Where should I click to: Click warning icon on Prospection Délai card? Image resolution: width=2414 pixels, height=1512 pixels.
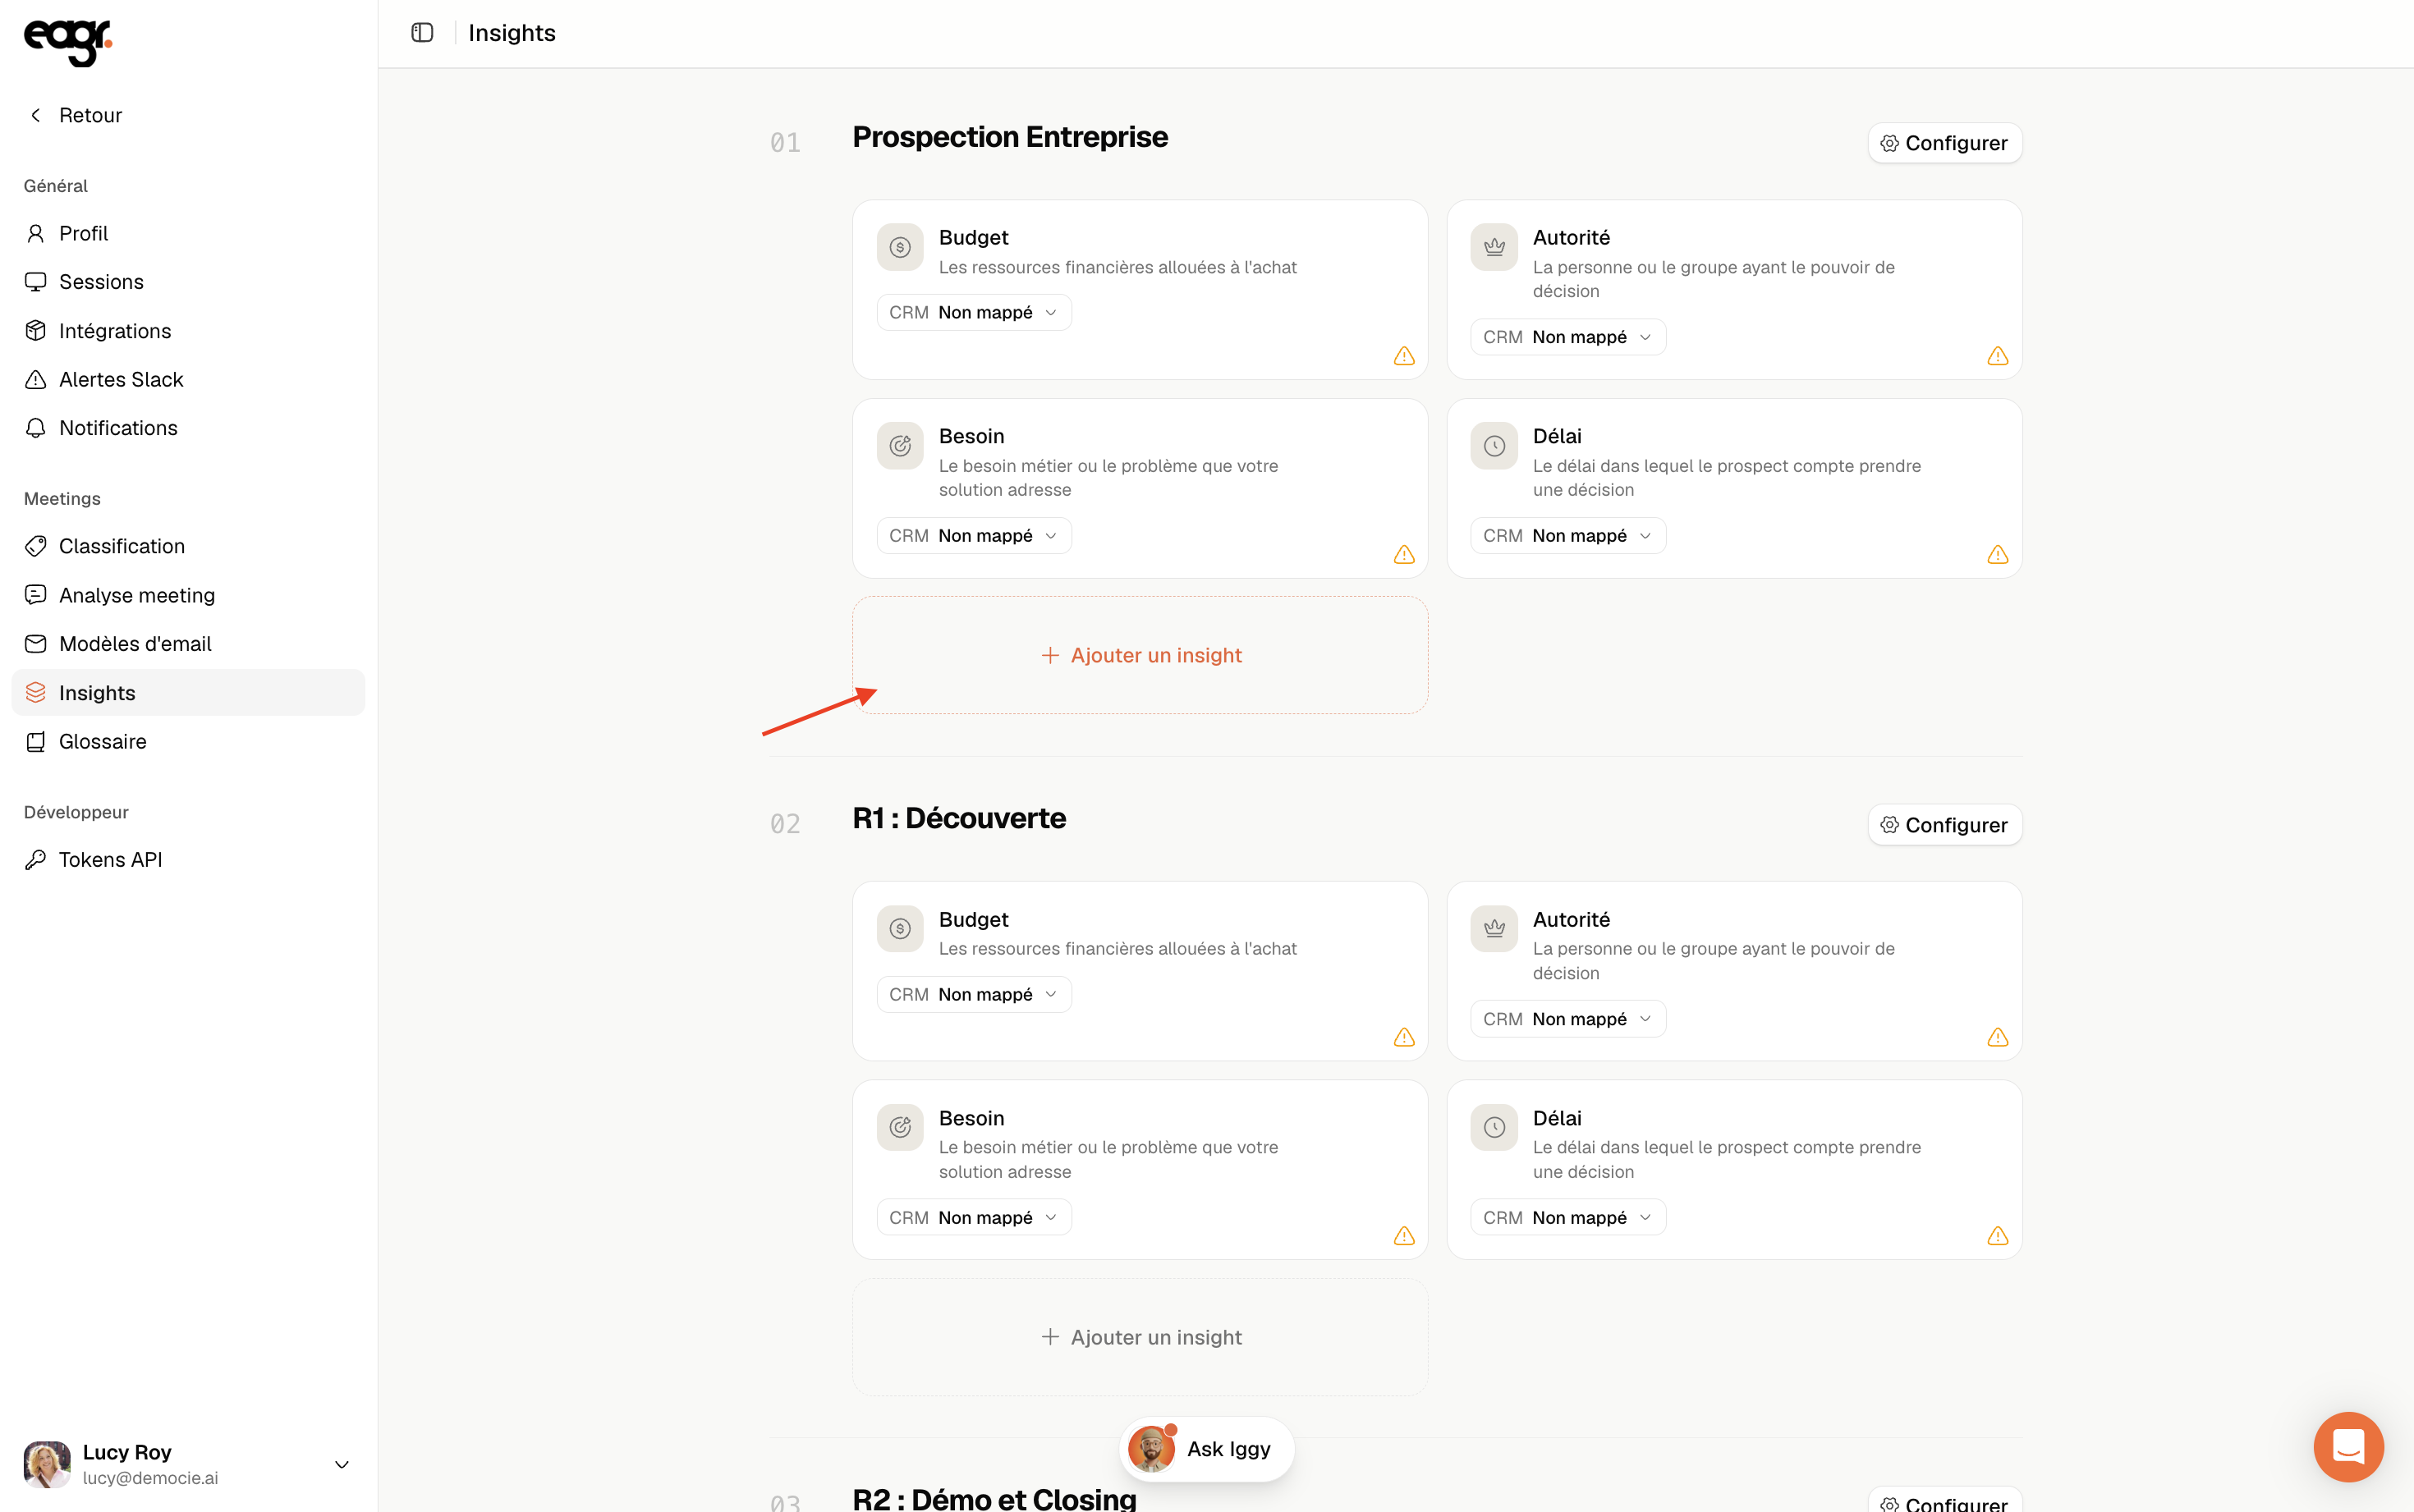coord(1997,555)
